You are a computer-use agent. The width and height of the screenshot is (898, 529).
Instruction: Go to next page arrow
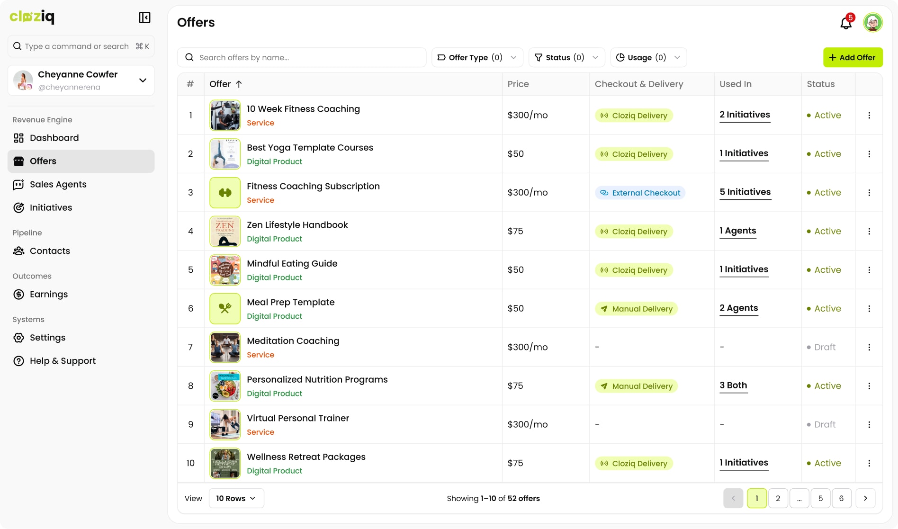click(865, 498)
